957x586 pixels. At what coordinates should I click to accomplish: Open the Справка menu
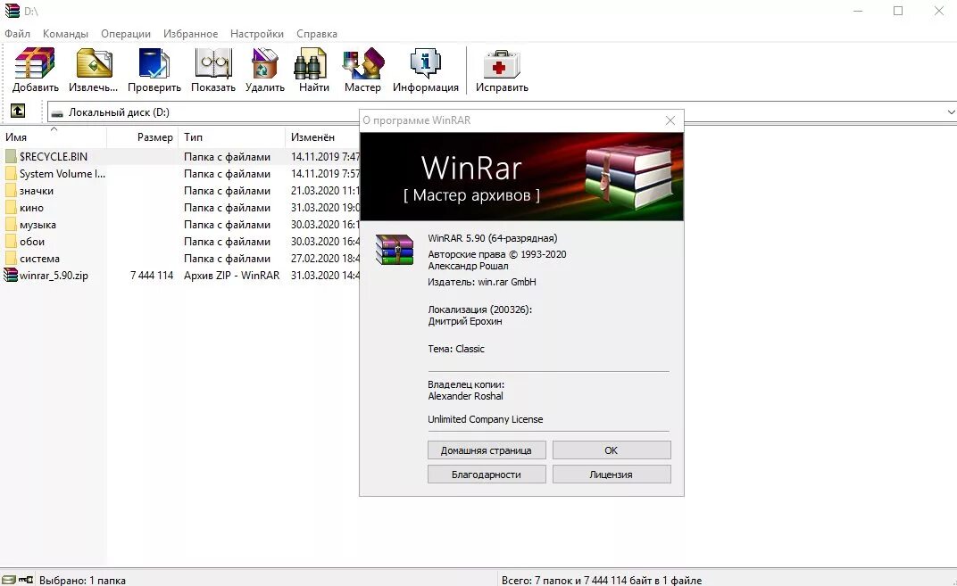point(317,34)
